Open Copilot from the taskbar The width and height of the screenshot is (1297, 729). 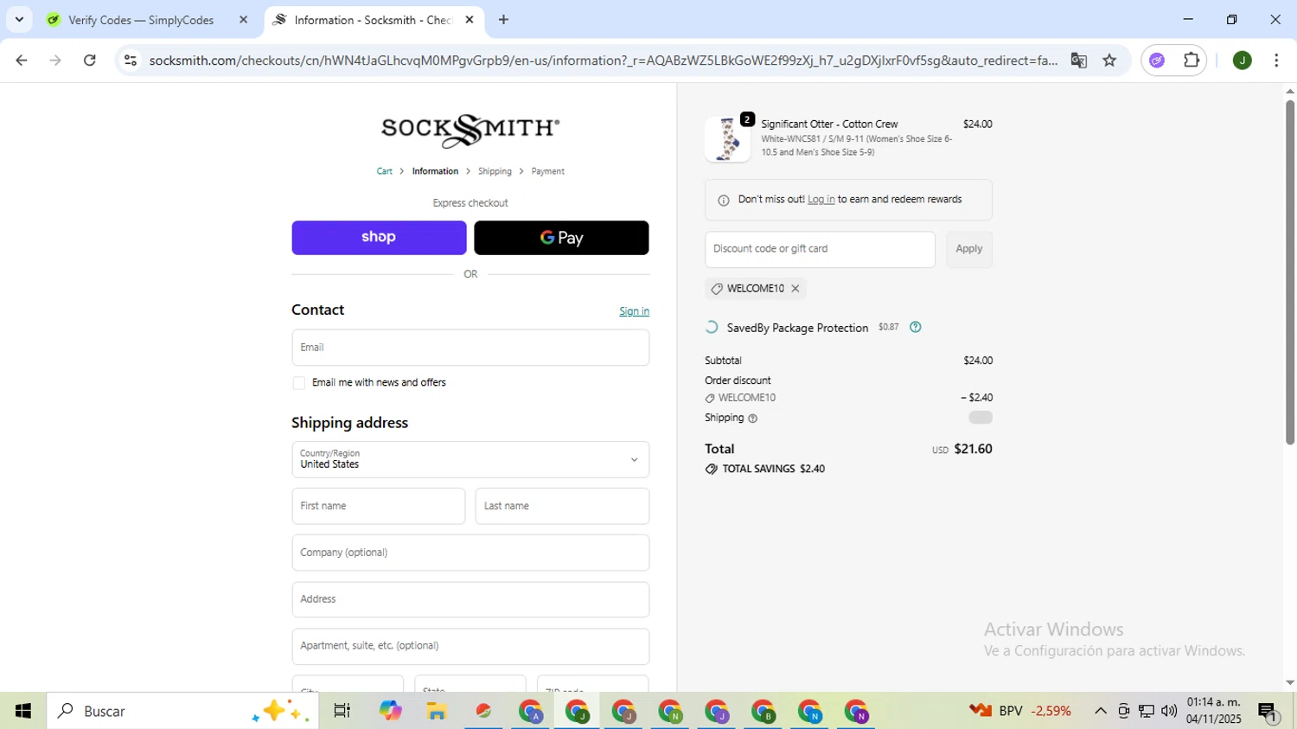point(391,711)
